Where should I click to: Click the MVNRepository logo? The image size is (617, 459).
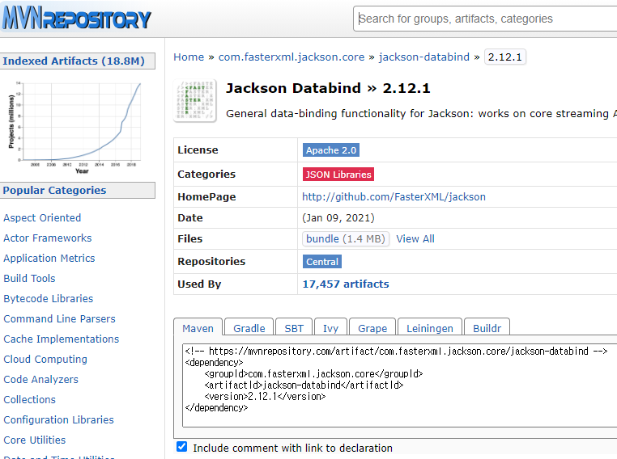coord(76,19)
